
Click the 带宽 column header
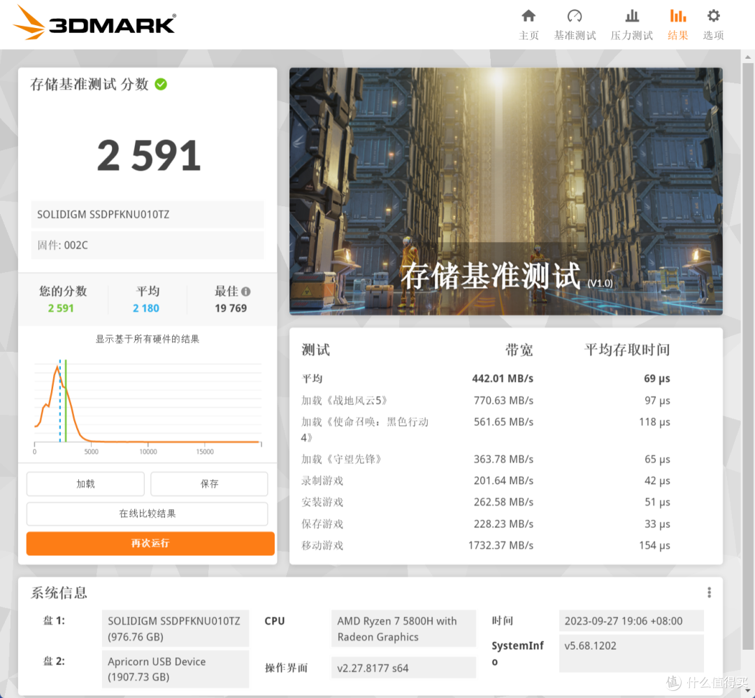pyautogui.click(x=519, y=350)
